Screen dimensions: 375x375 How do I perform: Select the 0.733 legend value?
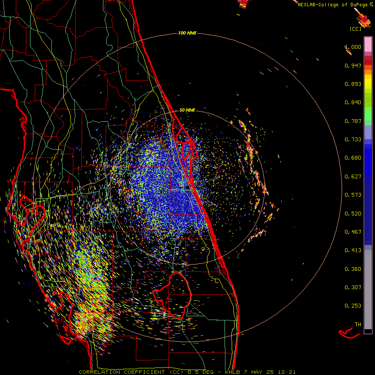353,140
